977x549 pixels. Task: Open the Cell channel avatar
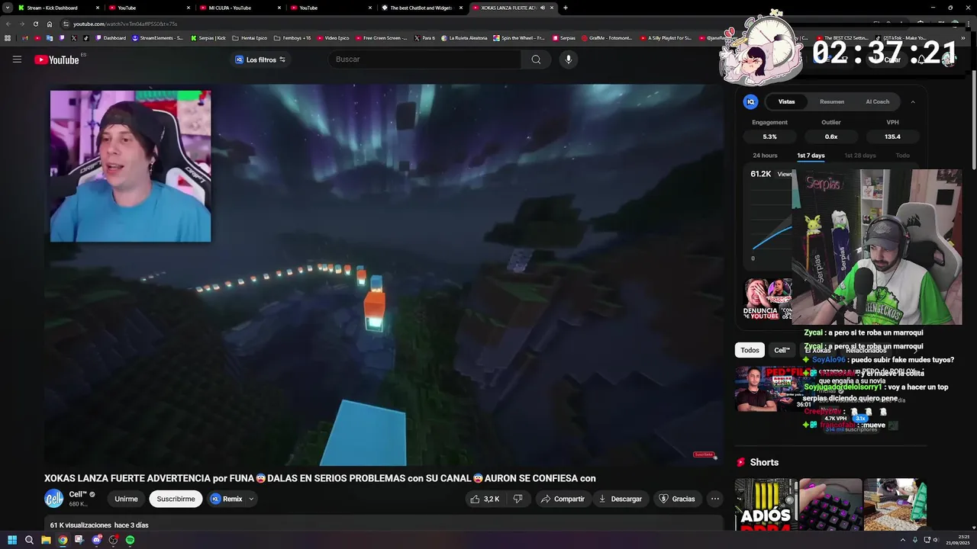54,499
